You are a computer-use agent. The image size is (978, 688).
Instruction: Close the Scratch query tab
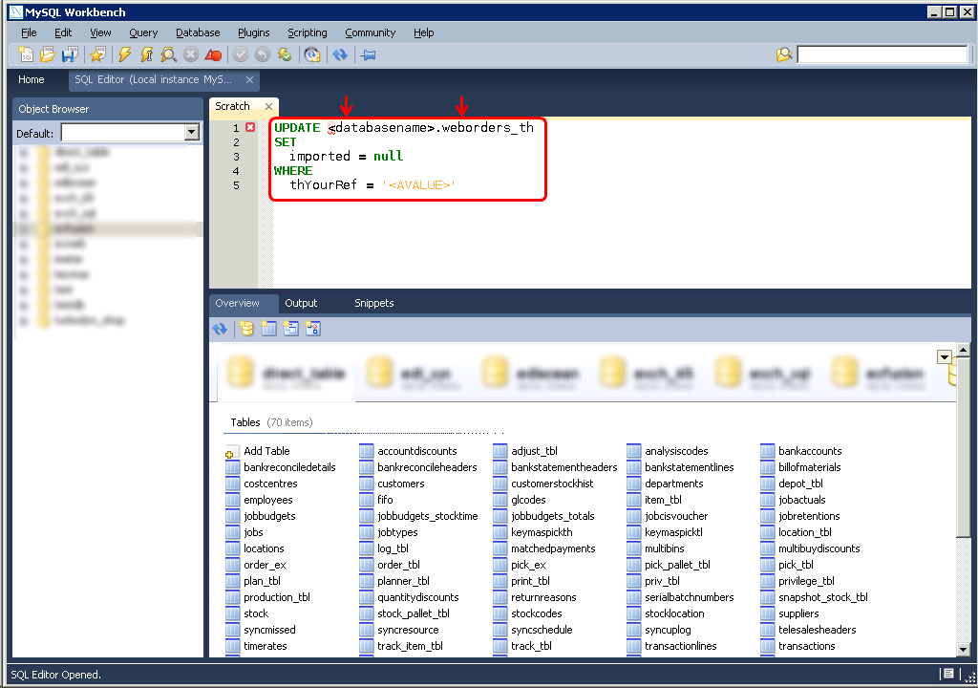pos(268,106)
